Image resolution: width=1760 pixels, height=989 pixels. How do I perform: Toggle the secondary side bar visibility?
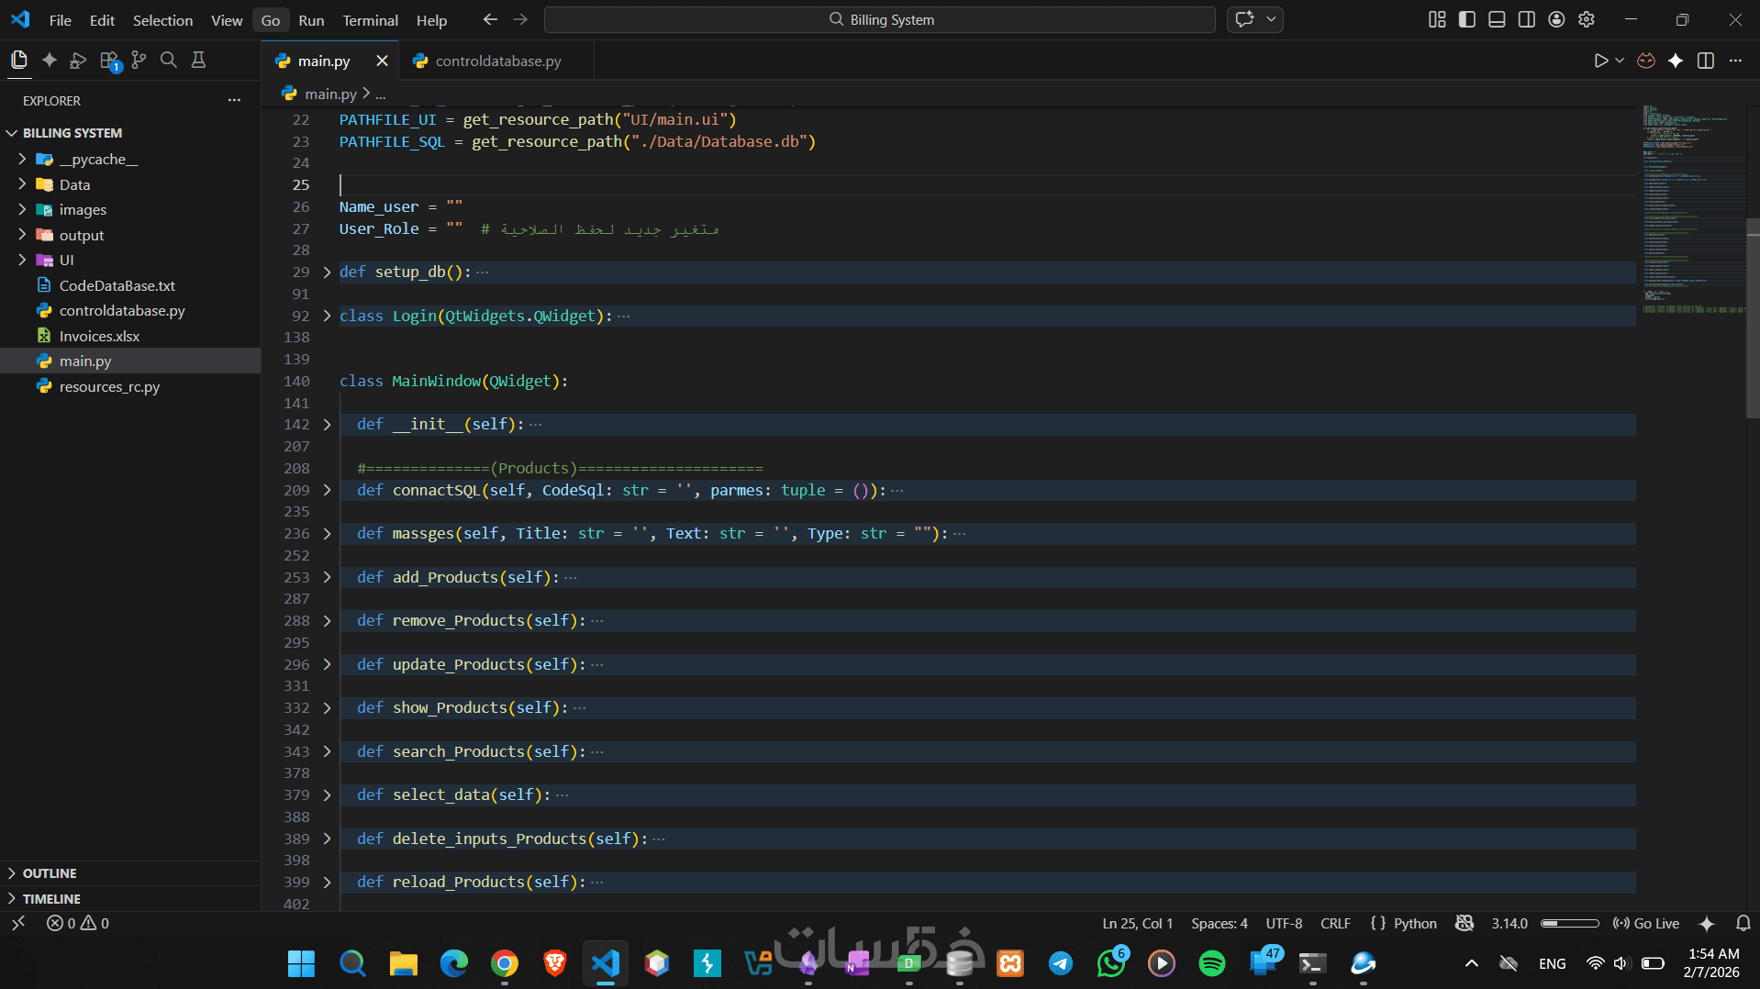(x=1526, y=19)
